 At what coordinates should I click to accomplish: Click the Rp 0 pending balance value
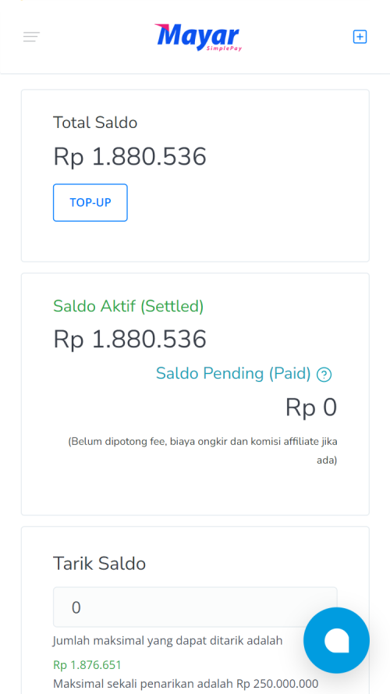coord(311,408)
